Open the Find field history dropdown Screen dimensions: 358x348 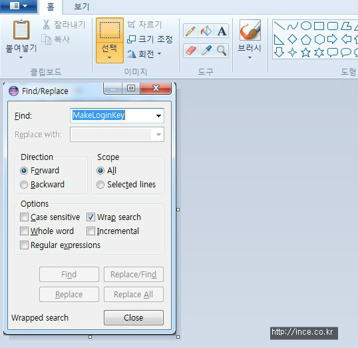[x=158, y=116]
